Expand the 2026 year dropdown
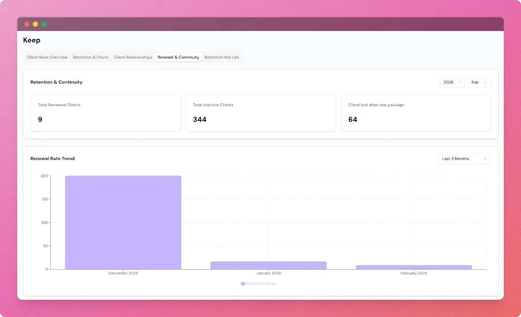 452,82
